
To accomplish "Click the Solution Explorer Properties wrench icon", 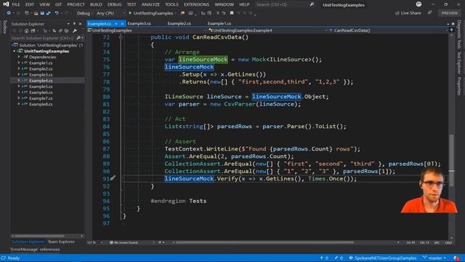I will point(75,31).
